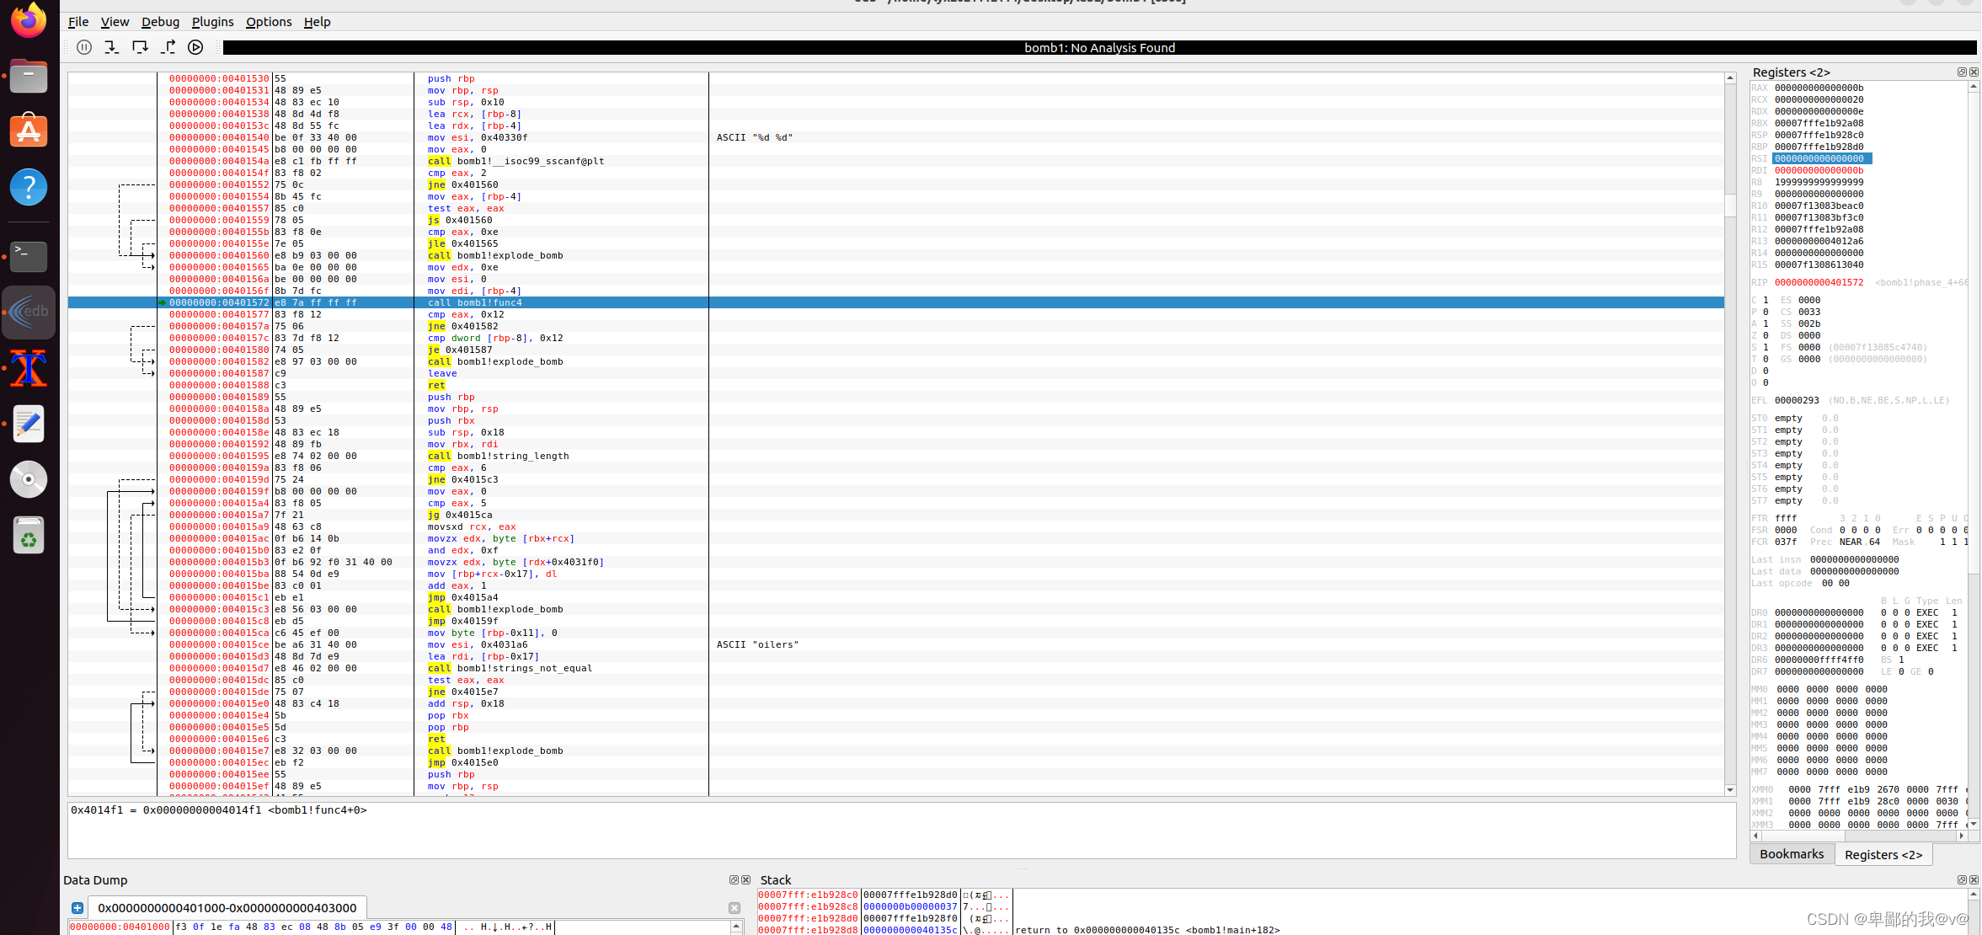Click the Run toolbar icon
Image resolution: width=1982 pixels, height=935 pixels.
coord(195,47)
